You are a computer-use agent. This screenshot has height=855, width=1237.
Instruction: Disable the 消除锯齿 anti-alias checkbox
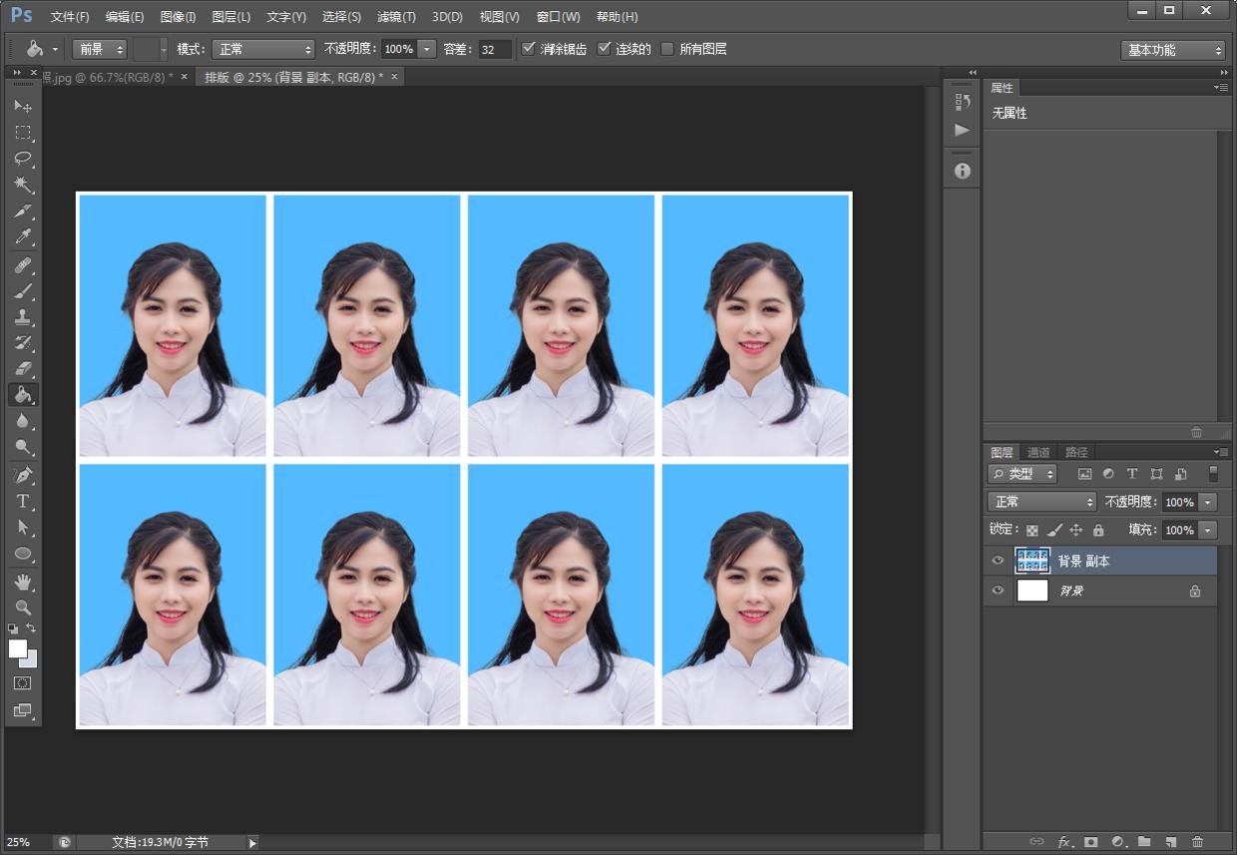tap(529, 49)
